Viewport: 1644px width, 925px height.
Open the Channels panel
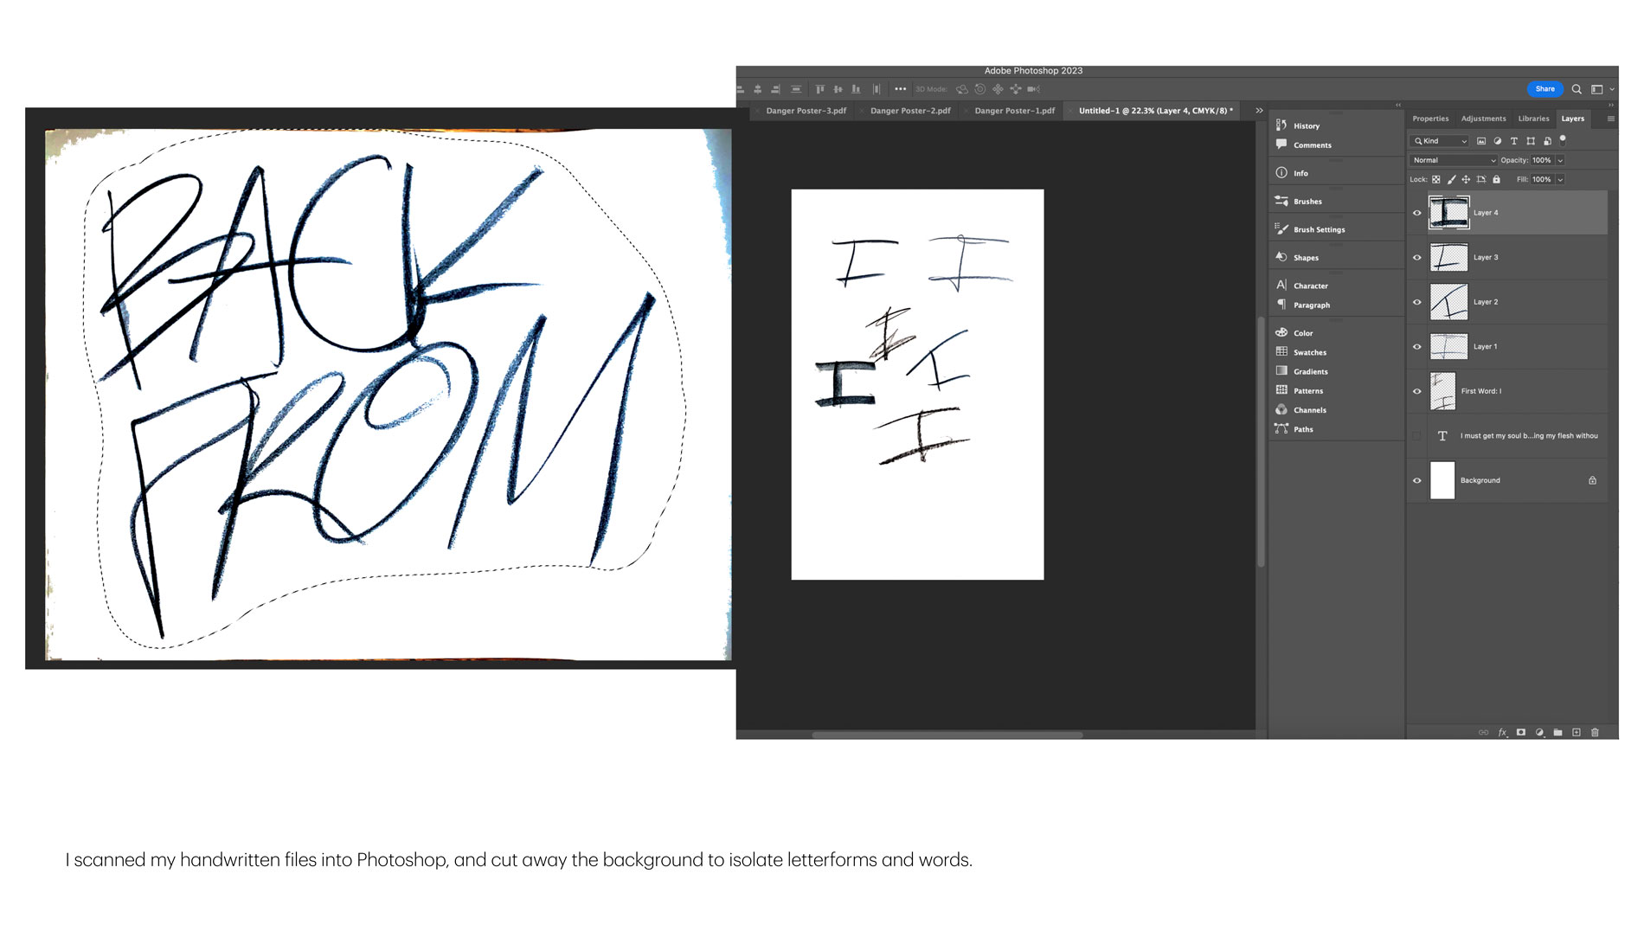click(x=1308, y=409)
